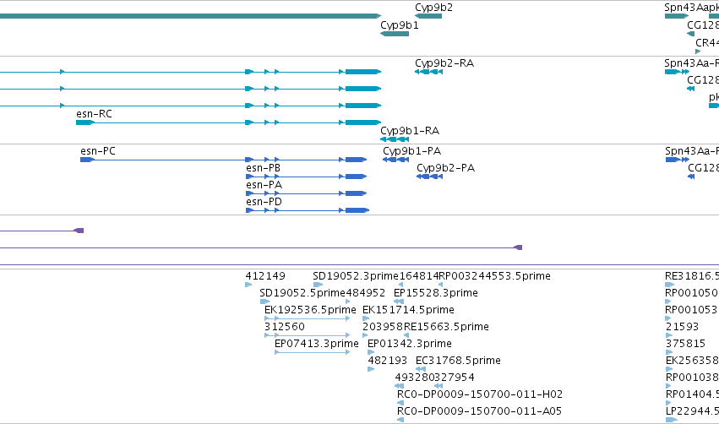Screen dimensions: 719x424
Task: Select the EK192536.5prime spliced EST line
Action: (308, 318)
